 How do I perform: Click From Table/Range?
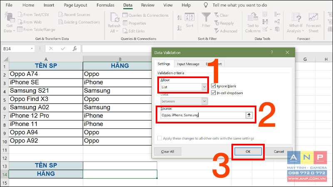[36, 30]
